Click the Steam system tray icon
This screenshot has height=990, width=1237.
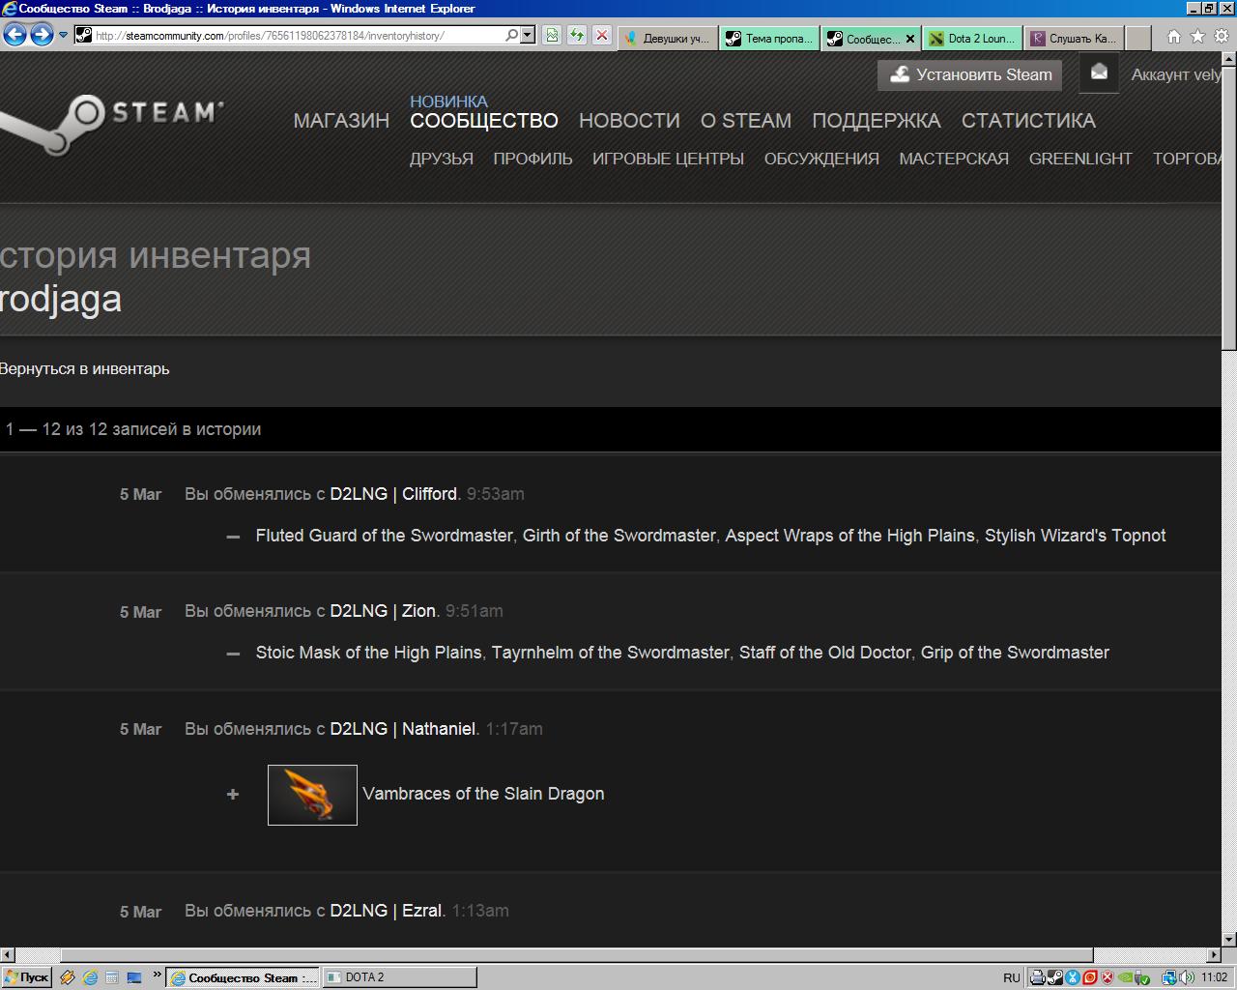pos(1055,977)
